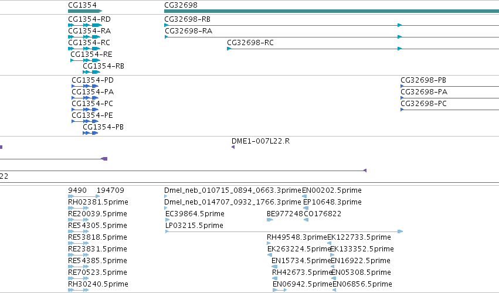Select the CG32698-PC protein label
This screenshot has height=293, width=499.
(423, 104)
